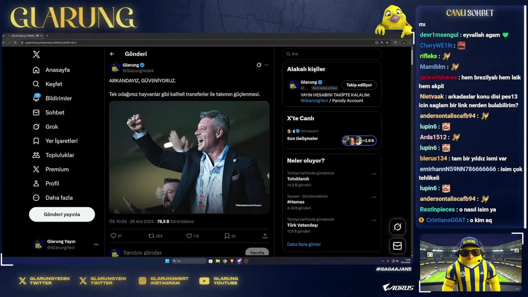The height and width of the screenshot is (297, 528).
Task: Open the Tutuklandı trend
Action: coord(298,179)
